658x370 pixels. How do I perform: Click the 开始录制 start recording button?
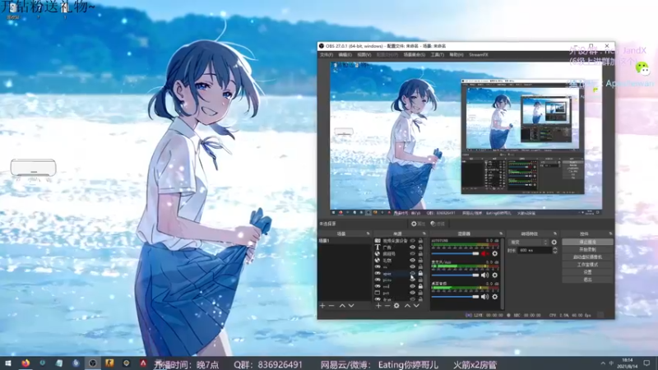coord(587,250)
